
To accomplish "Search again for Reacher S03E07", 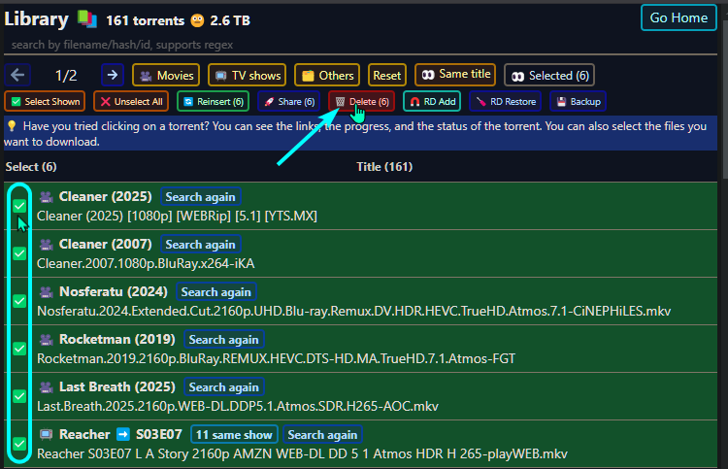I will 322,435.
